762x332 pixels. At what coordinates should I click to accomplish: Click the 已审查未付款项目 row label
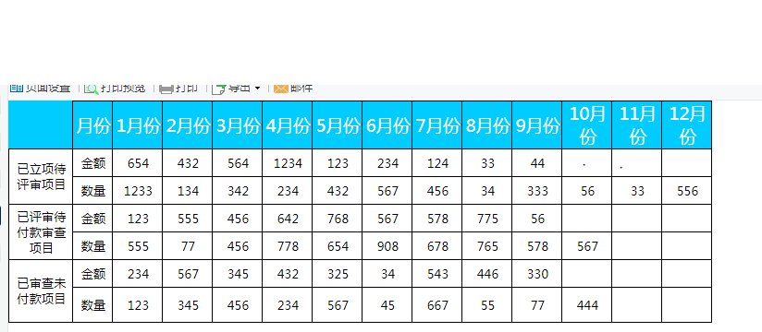pos(41,290)
